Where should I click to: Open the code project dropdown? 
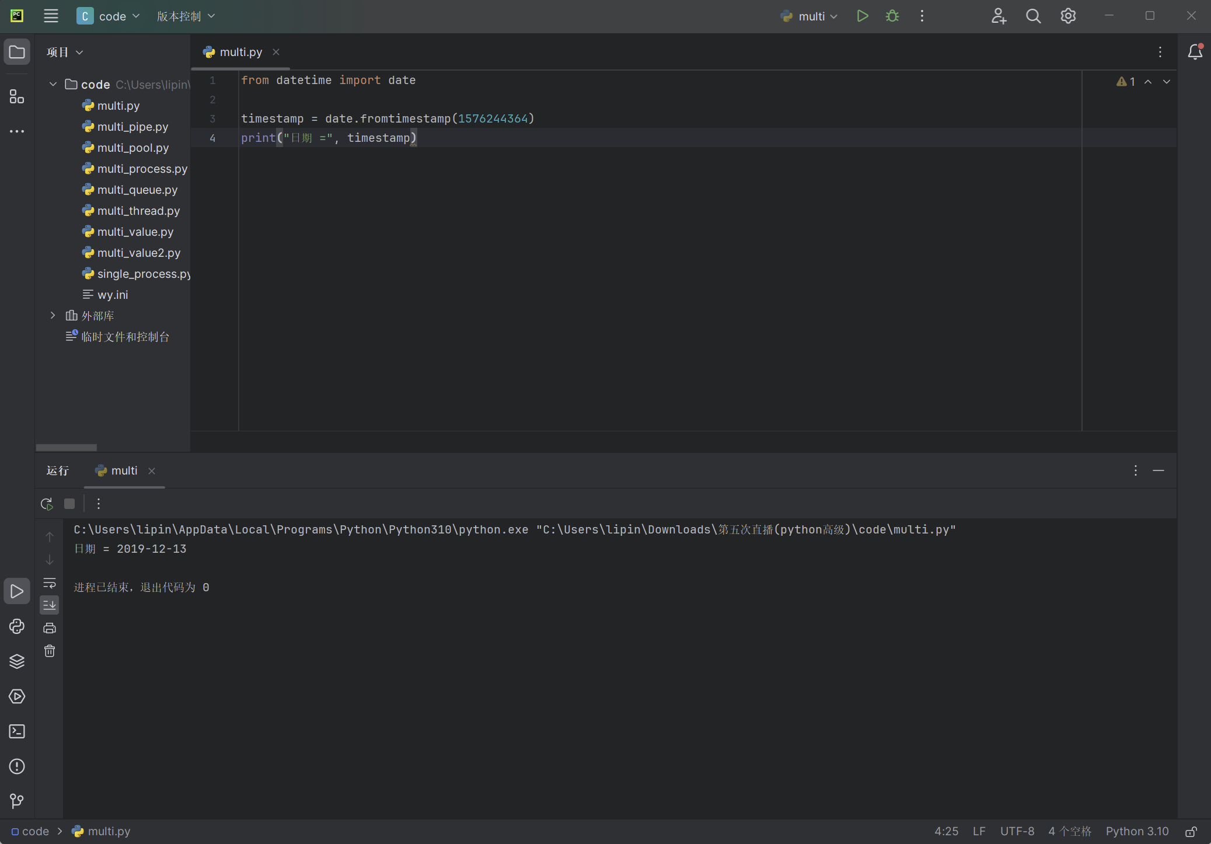[x=109, y=16]
